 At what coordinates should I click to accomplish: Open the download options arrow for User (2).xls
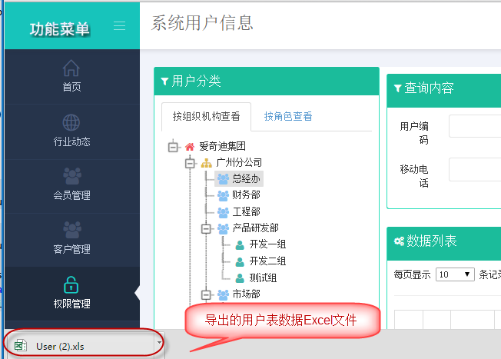point(159,343)
